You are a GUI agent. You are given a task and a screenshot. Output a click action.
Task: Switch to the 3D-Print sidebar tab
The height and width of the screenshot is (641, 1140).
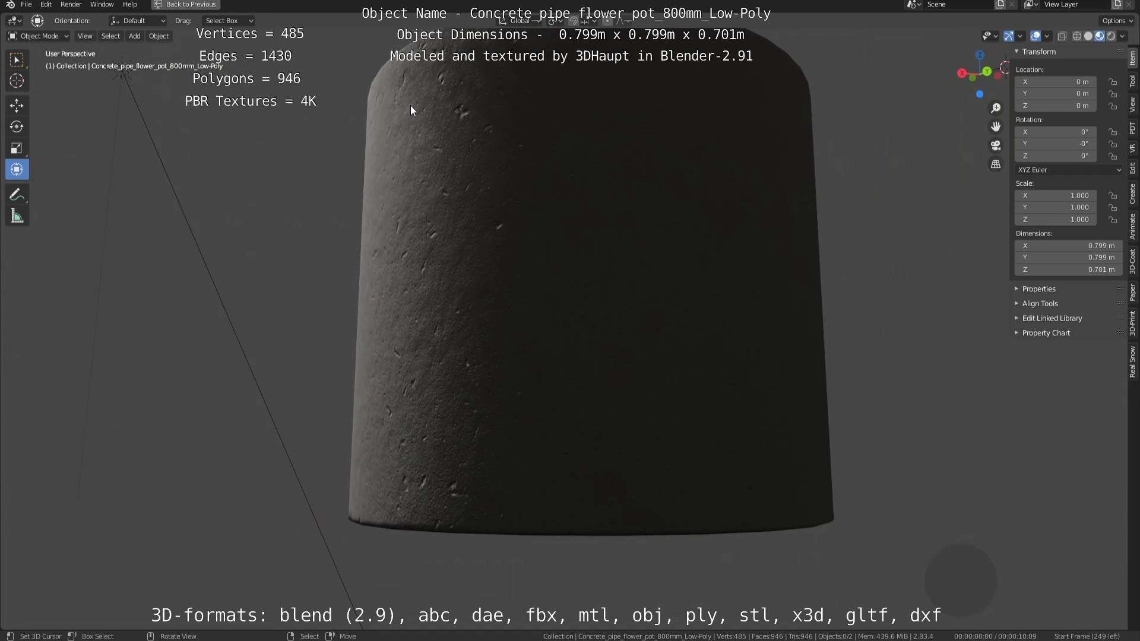click(x=1133, y=323)
